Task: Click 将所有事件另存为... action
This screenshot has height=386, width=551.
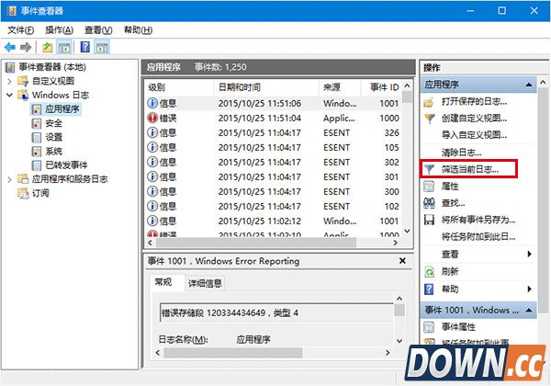Action: 469,220
